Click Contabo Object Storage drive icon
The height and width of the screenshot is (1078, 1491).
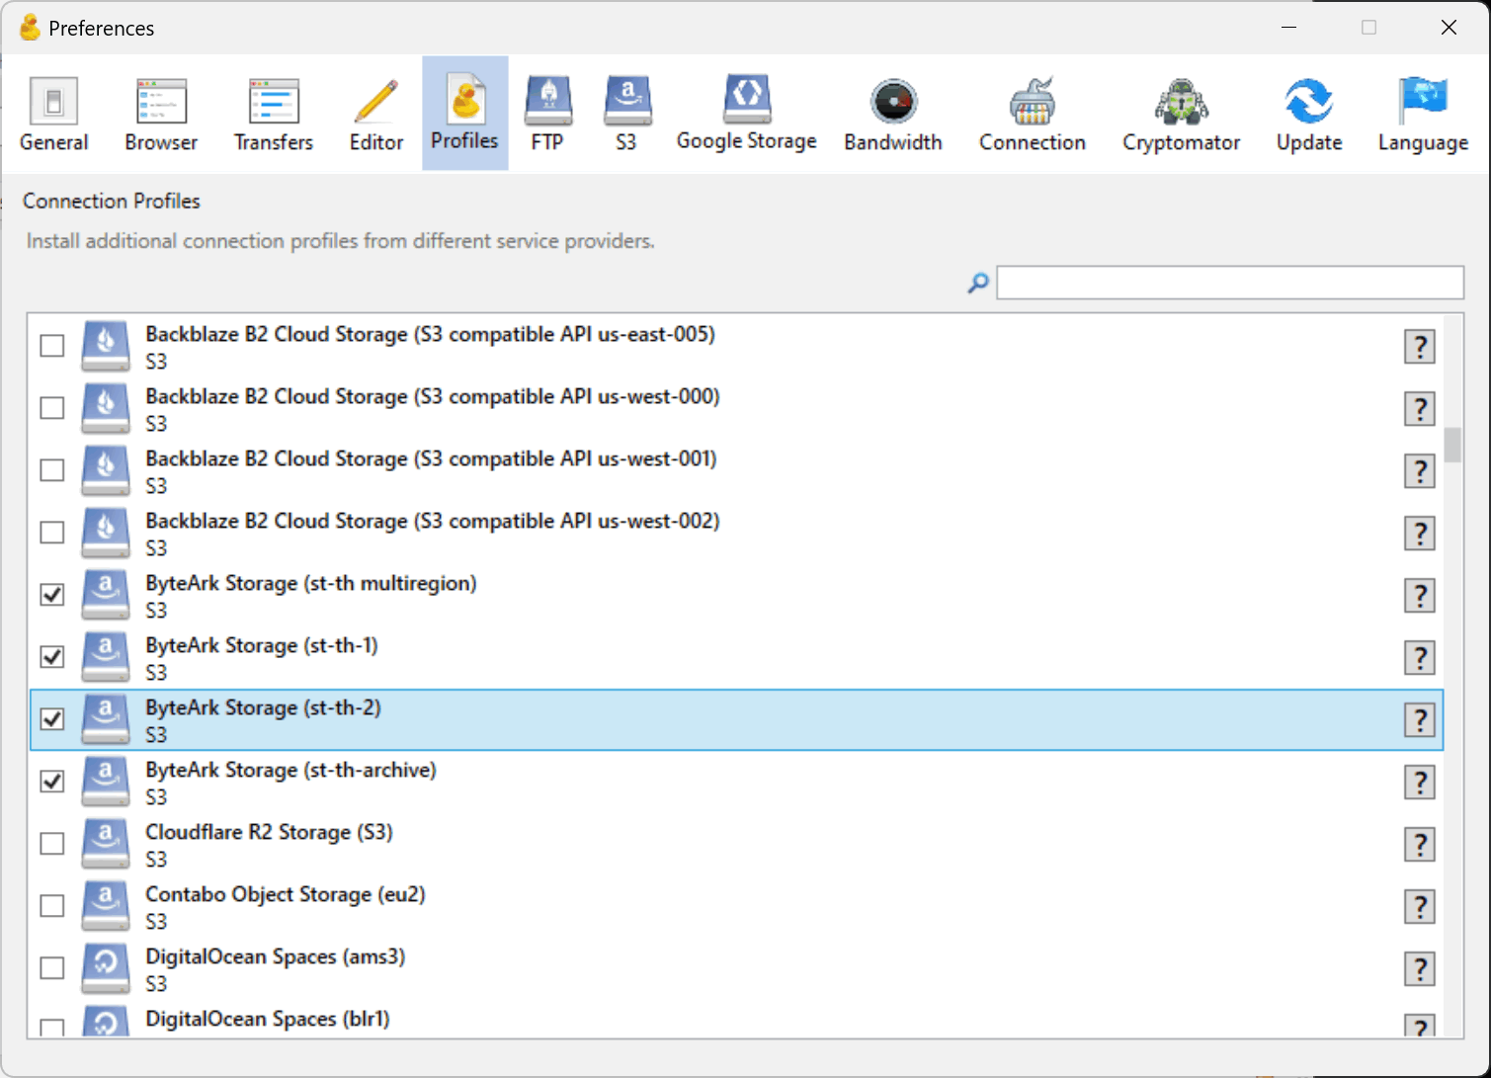coord(106,906)
